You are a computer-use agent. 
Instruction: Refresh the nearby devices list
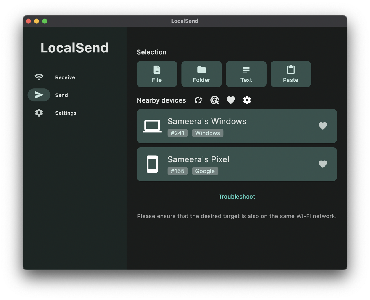(x=198, y=100)
